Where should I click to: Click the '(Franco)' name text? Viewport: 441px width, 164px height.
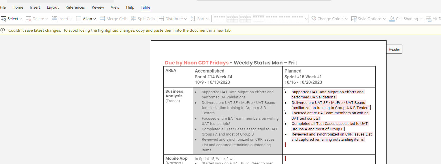(x=173, y=101)
